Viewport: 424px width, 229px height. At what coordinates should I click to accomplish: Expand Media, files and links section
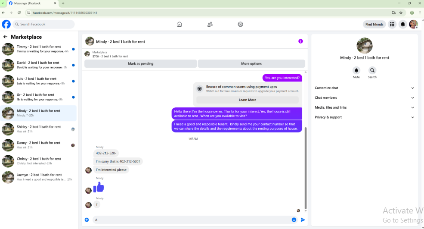point(364,107)
